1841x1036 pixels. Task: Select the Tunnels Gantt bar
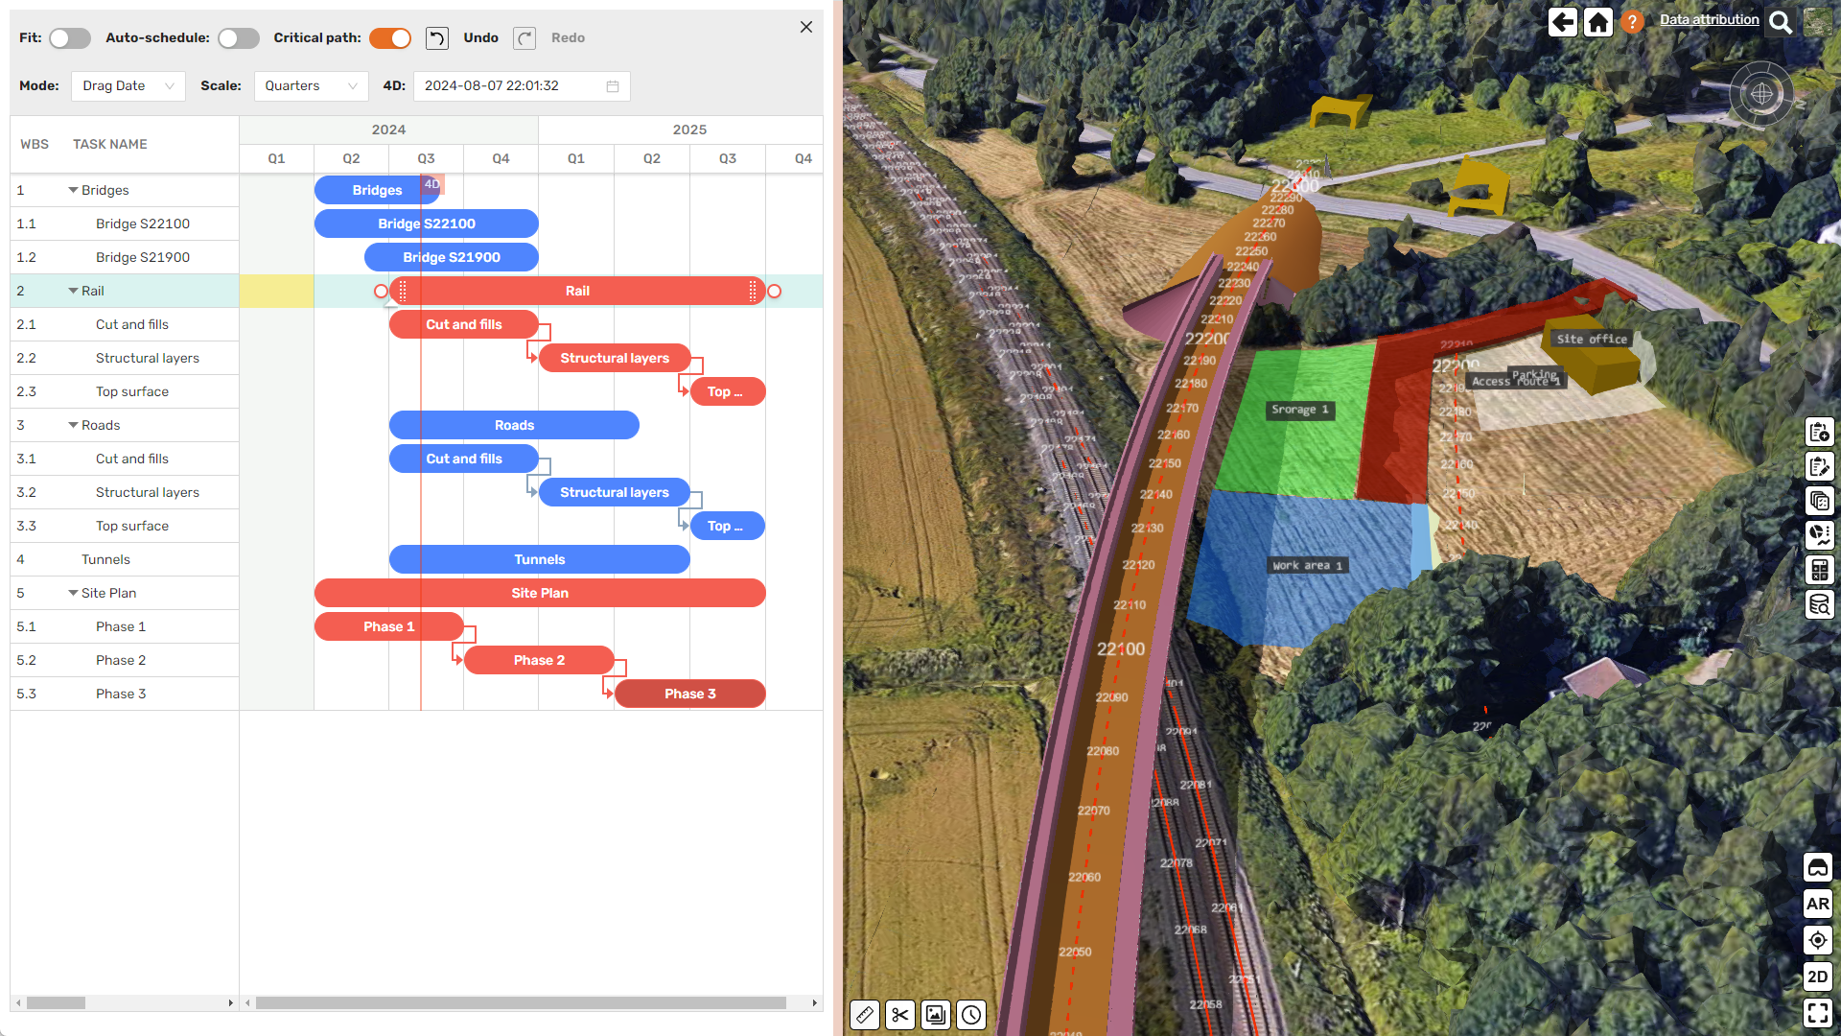click(540, 559)
